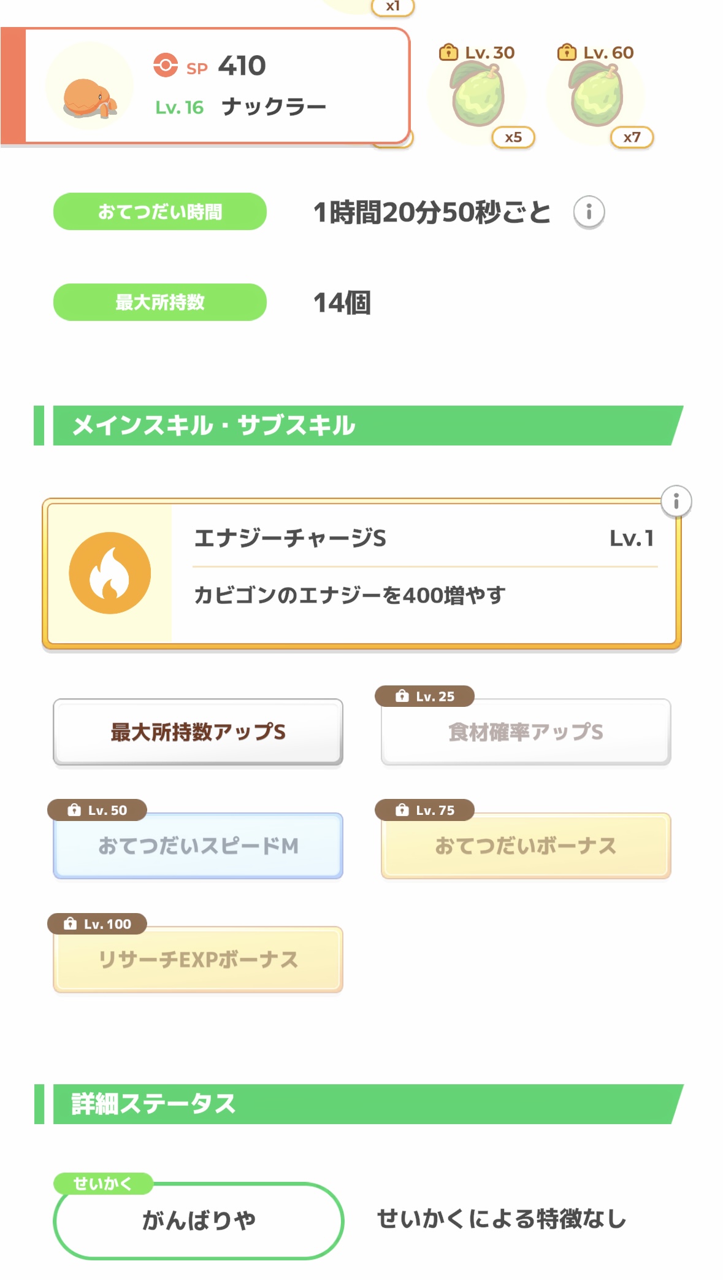Image resolution: width=723 pixels, height=1280 pixels.
Task: Select the locked 食材確率アップS sub skill
Action: click(526, 732)
